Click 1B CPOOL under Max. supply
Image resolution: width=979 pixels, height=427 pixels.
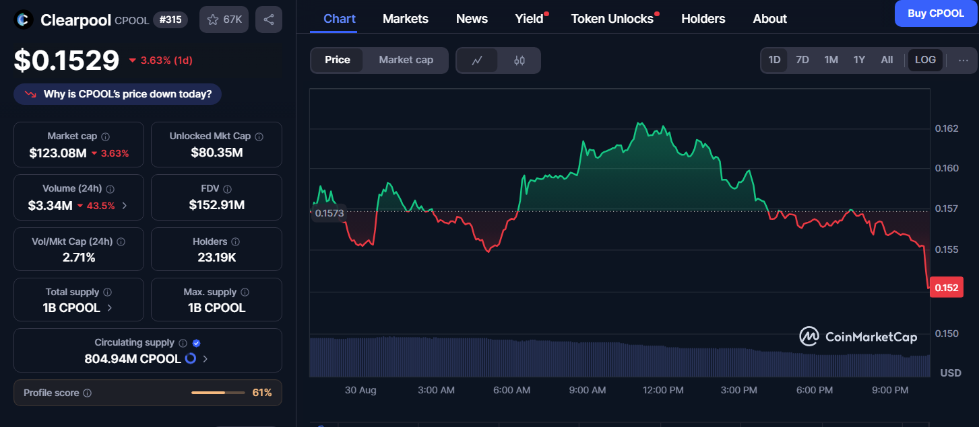click(x=217, y=308)
